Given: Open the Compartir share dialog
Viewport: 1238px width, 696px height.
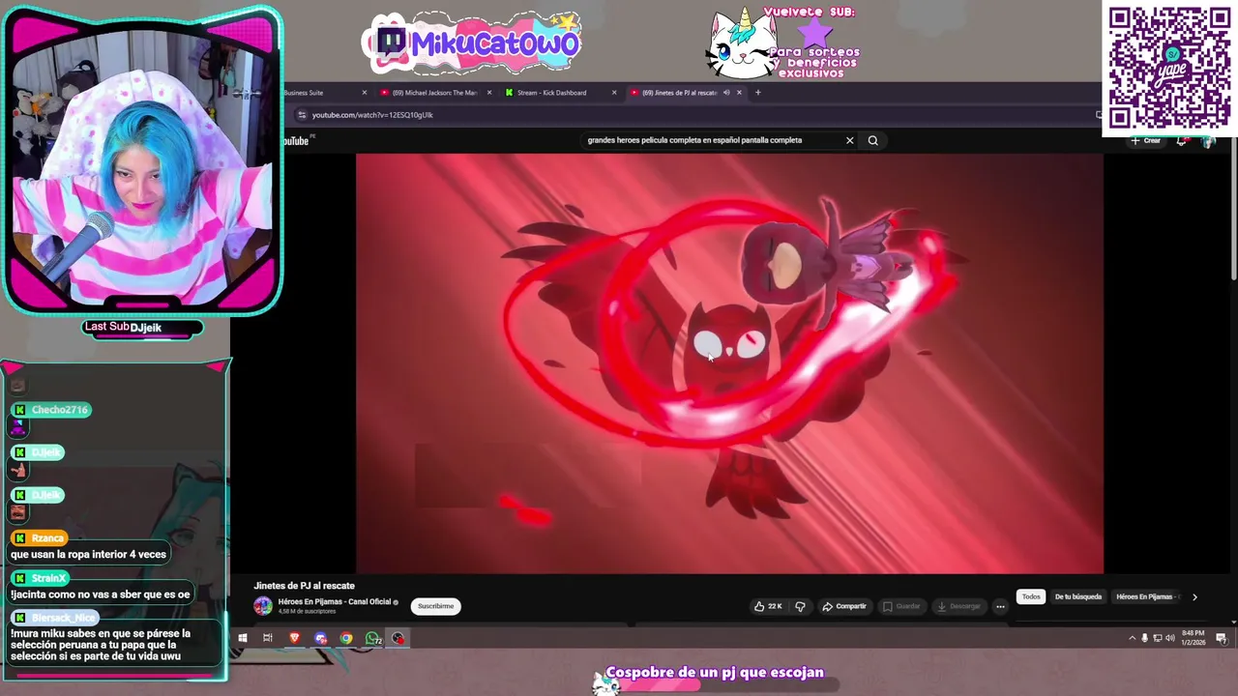Looking at the screenshot, I should [x=844, y=606].
